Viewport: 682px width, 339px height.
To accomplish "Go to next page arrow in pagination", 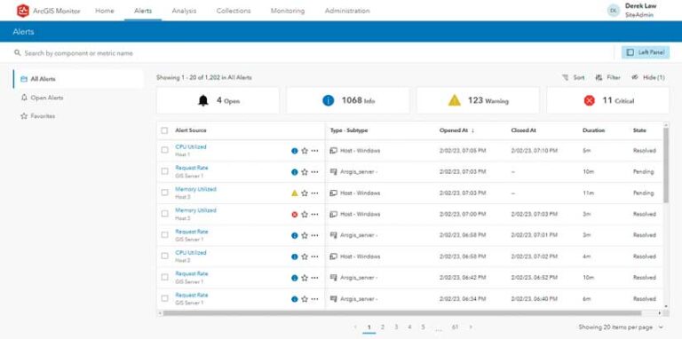I will pyautogui.click(x=470, y=327).
